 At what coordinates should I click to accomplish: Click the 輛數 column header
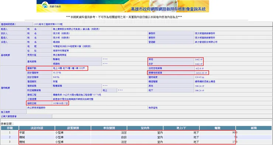point(217,128)
